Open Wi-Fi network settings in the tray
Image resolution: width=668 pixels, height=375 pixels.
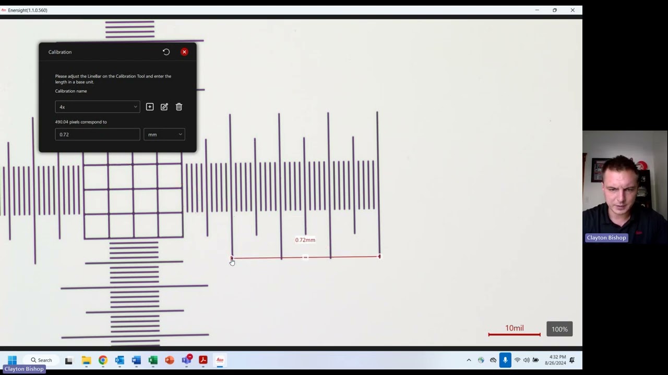pyautogui.click(x=517, y=360)
